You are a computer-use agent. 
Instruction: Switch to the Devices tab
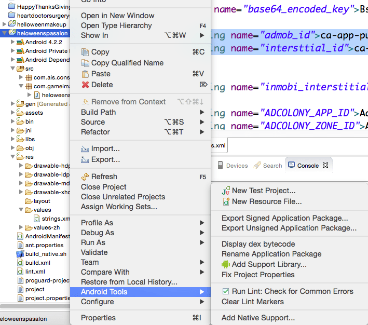coord(233,166)
